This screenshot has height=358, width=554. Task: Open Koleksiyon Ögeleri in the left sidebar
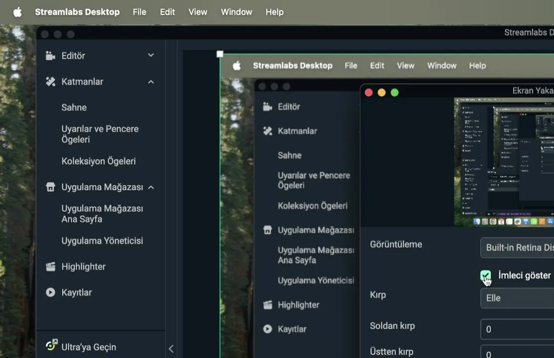point(98,161)
